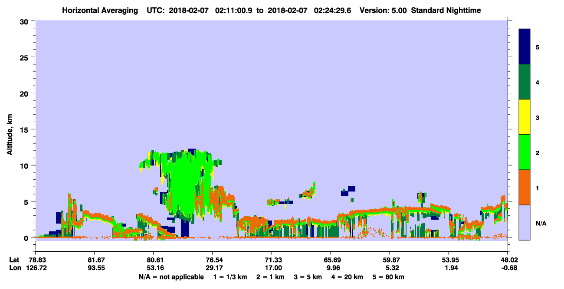
Task: Click the 'Lat' row label
Action: (14, 260)
